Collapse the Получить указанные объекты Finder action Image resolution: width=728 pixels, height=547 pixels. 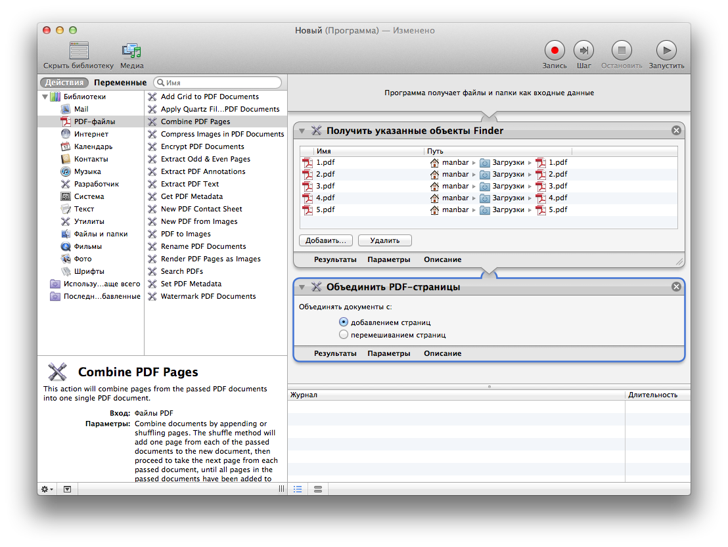click(302, 130)
